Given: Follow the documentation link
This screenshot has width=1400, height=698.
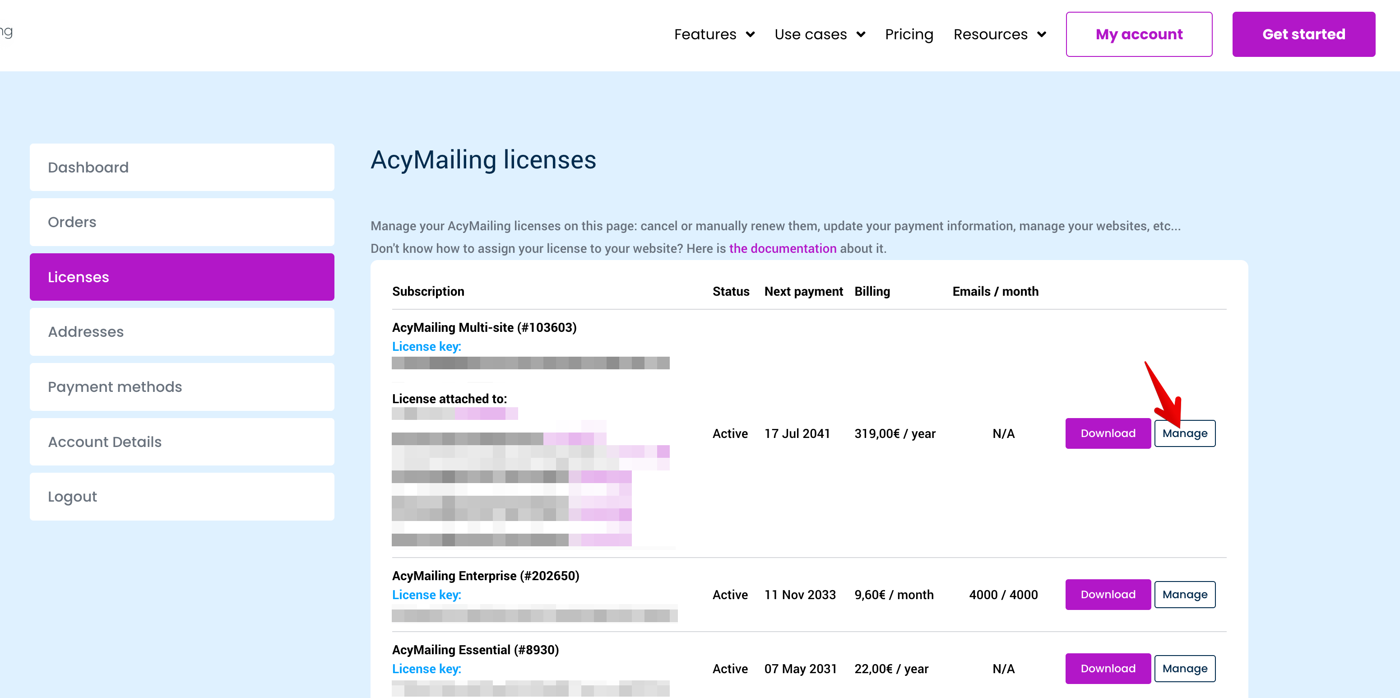Looking at the screenshot, I should click(x=782, y=248).
